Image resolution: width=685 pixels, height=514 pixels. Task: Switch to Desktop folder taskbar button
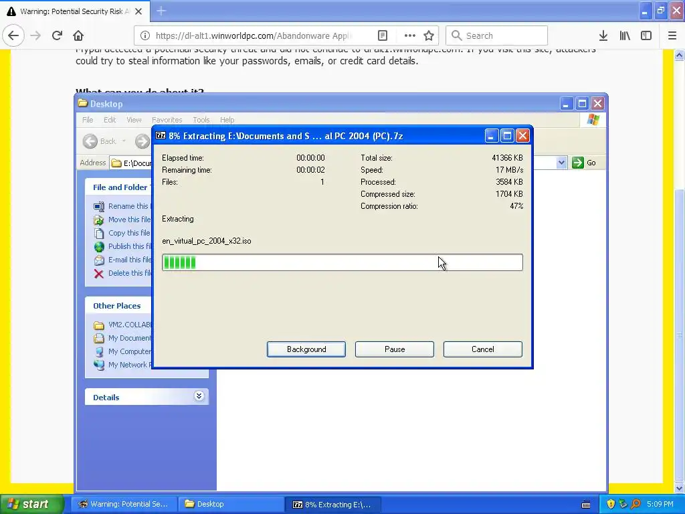(231, 504)
